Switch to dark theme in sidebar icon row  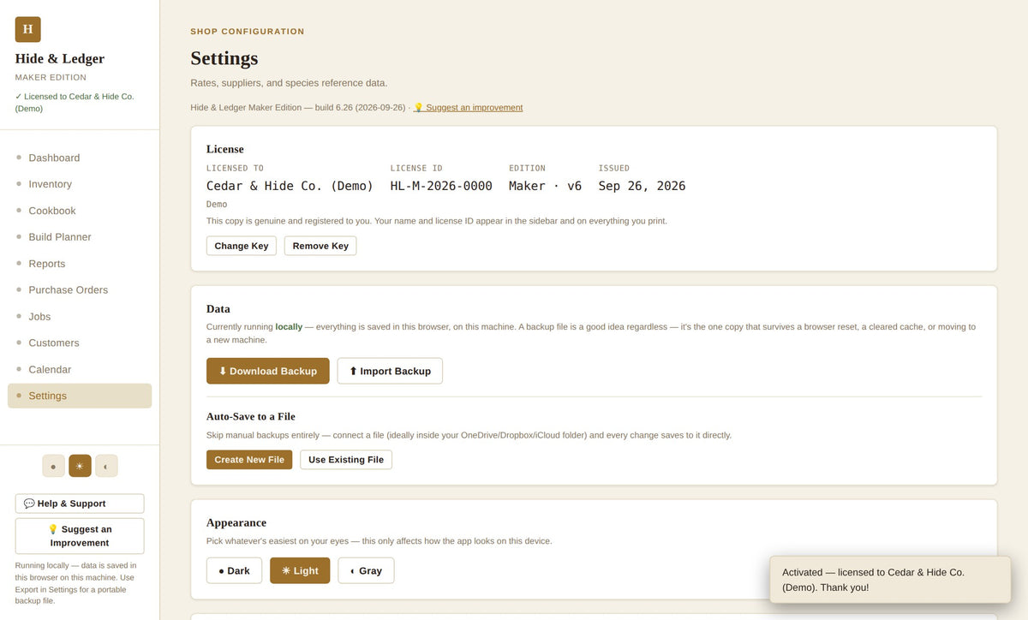click(53, 466)
